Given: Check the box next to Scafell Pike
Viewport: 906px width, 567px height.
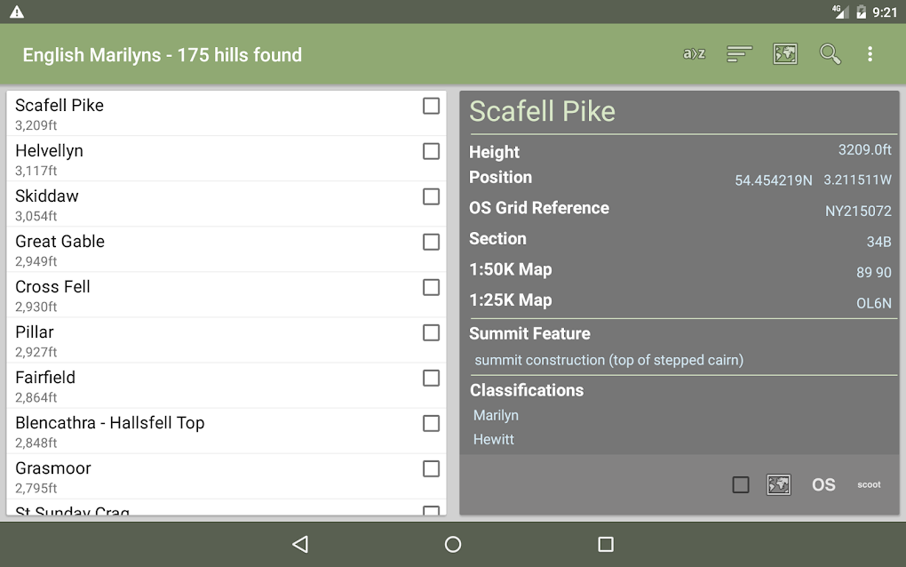Looking at the screenshot, I should pos(431,106).
